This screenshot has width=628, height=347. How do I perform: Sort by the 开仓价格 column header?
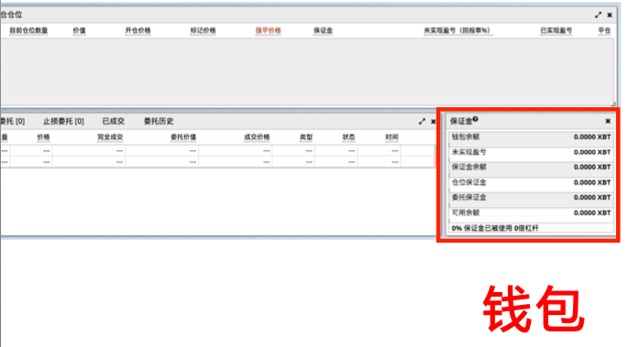(138, 30)
